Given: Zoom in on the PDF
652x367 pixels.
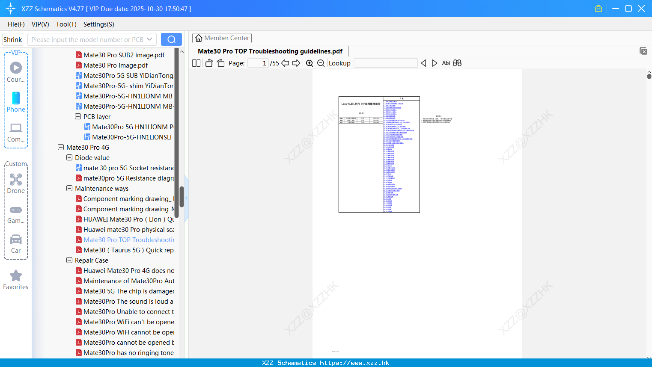Looking at the screenshot, I should point(310,63).
